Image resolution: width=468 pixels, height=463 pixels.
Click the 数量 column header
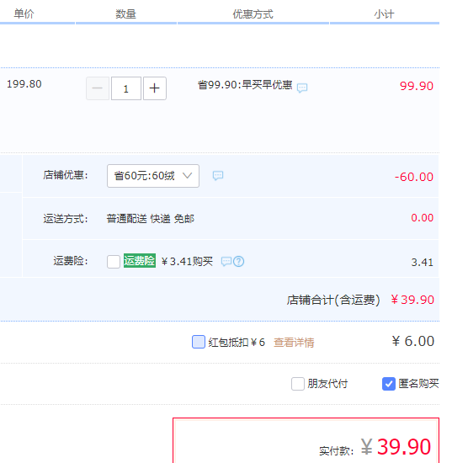point(125,14)
